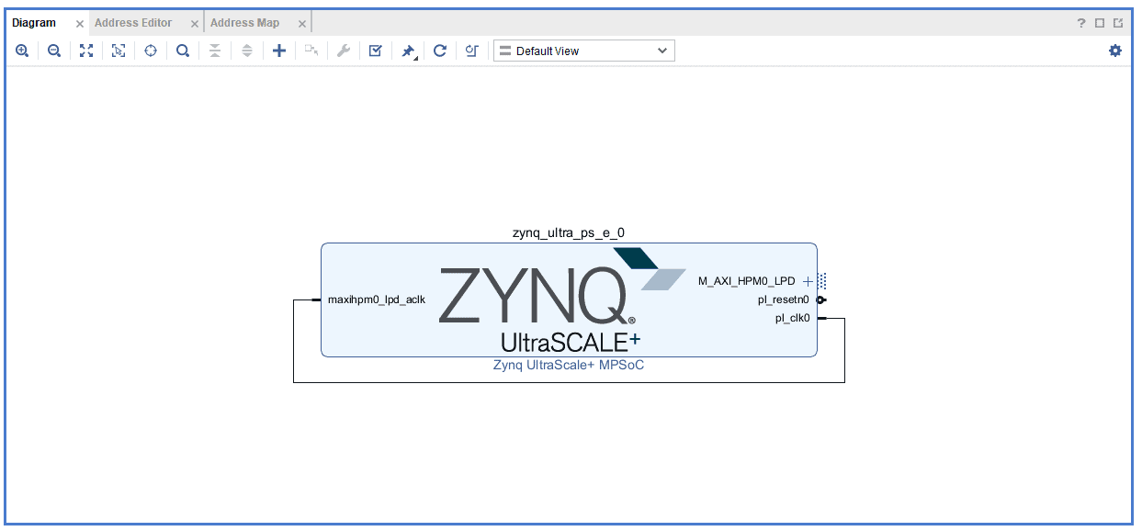Select the pl_resetn0 output pin

click(820, 299)
